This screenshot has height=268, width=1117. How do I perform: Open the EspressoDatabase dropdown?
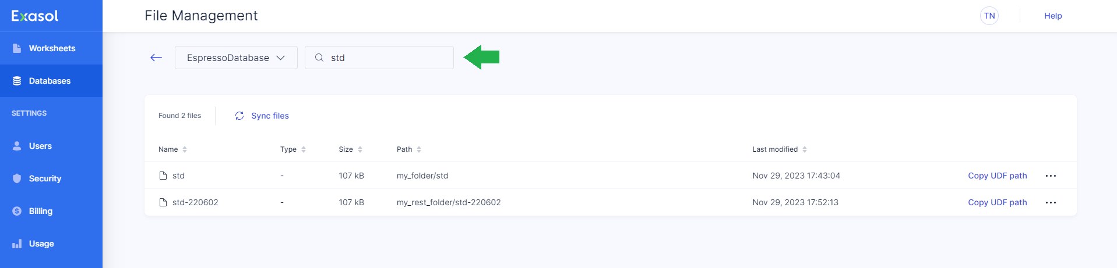pos(236,58)
